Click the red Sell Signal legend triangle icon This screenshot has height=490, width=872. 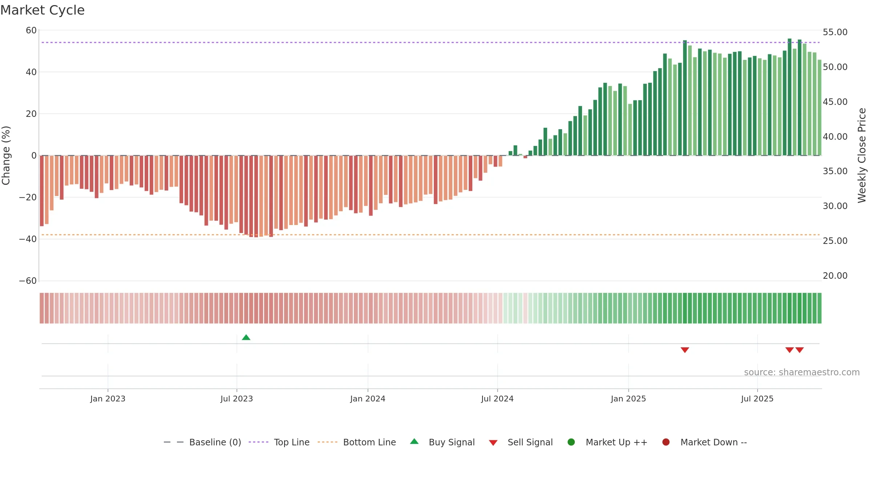(x=493, y=443)
